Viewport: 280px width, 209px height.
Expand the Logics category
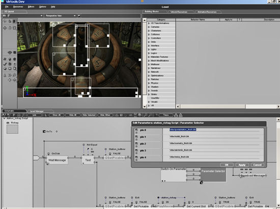(x=149, y=54)
